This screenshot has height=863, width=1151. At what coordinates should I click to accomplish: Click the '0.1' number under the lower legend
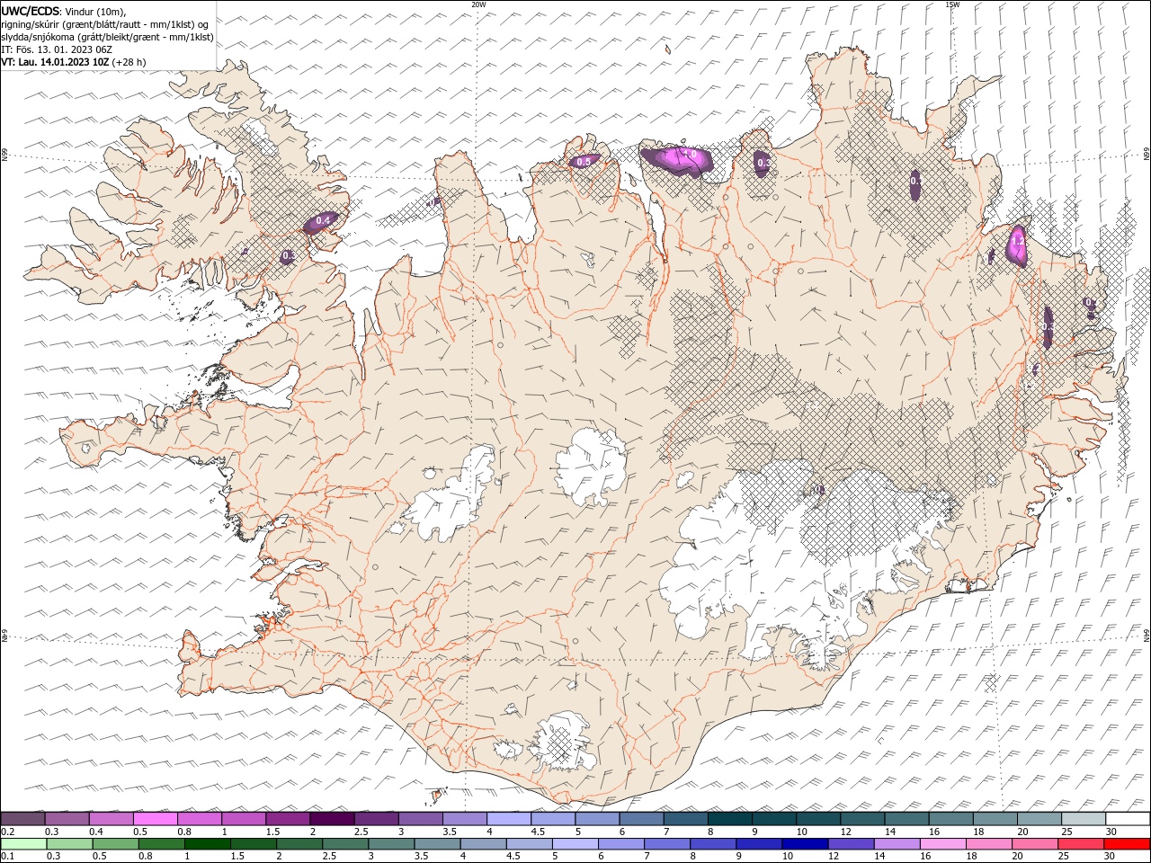(6, 857)
